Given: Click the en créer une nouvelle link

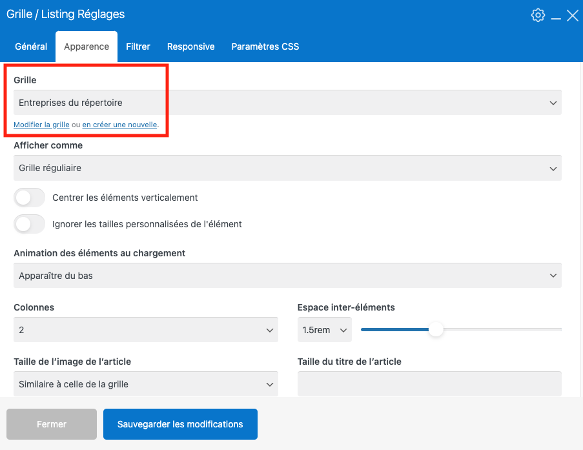Looking at the screenshot, I should [x=119, y=125].
